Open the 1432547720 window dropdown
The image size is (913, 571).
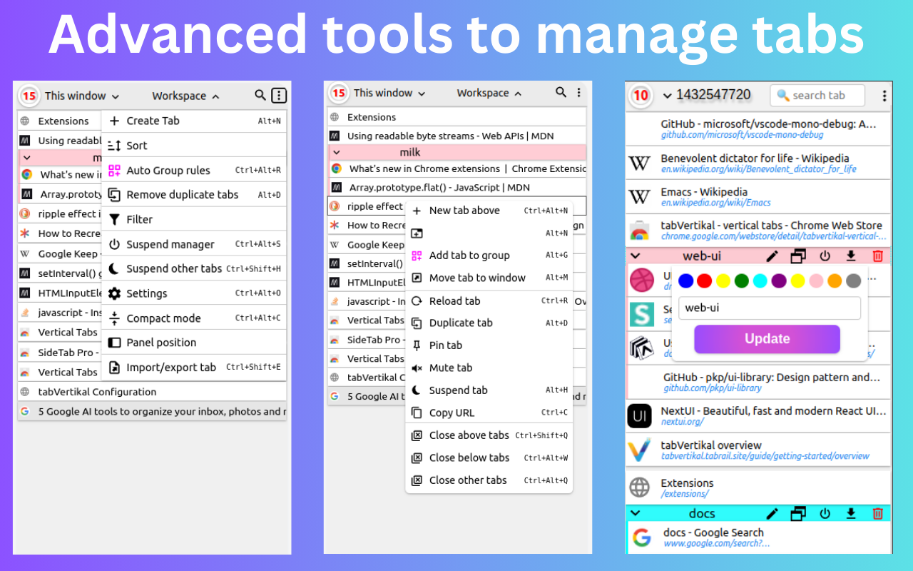pyautogui.click(x=668, y=95)
